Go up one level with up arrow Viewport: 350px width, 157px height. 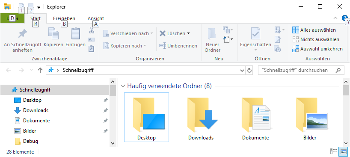point(40,70)
